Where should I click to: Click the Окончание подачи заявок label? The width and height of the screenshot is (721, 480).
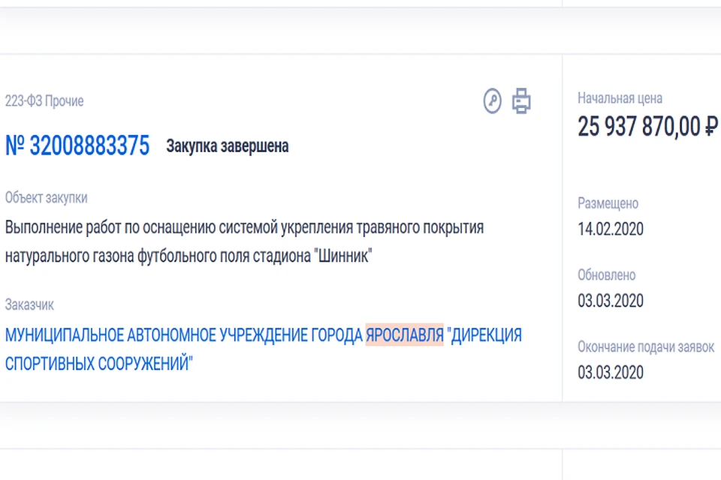pyautogui.click(x=646, y=346)
